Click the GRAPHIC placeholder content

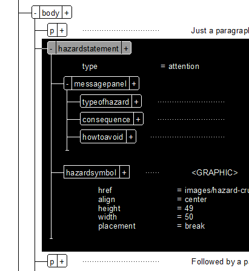pyautogui.click(x=214, y=172)
